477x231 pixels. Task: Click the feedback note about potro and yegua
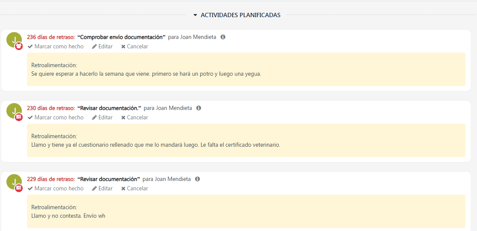point(146,74)
